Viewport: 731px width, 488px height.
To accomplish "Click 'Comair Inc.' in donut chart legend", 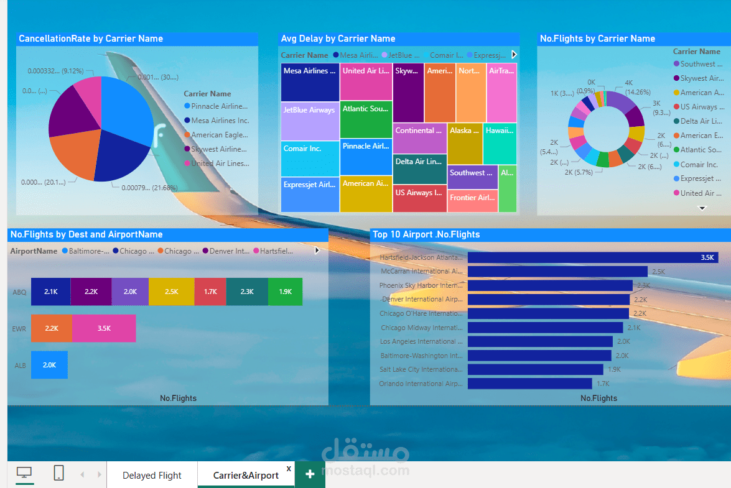I will click(699, 165).
